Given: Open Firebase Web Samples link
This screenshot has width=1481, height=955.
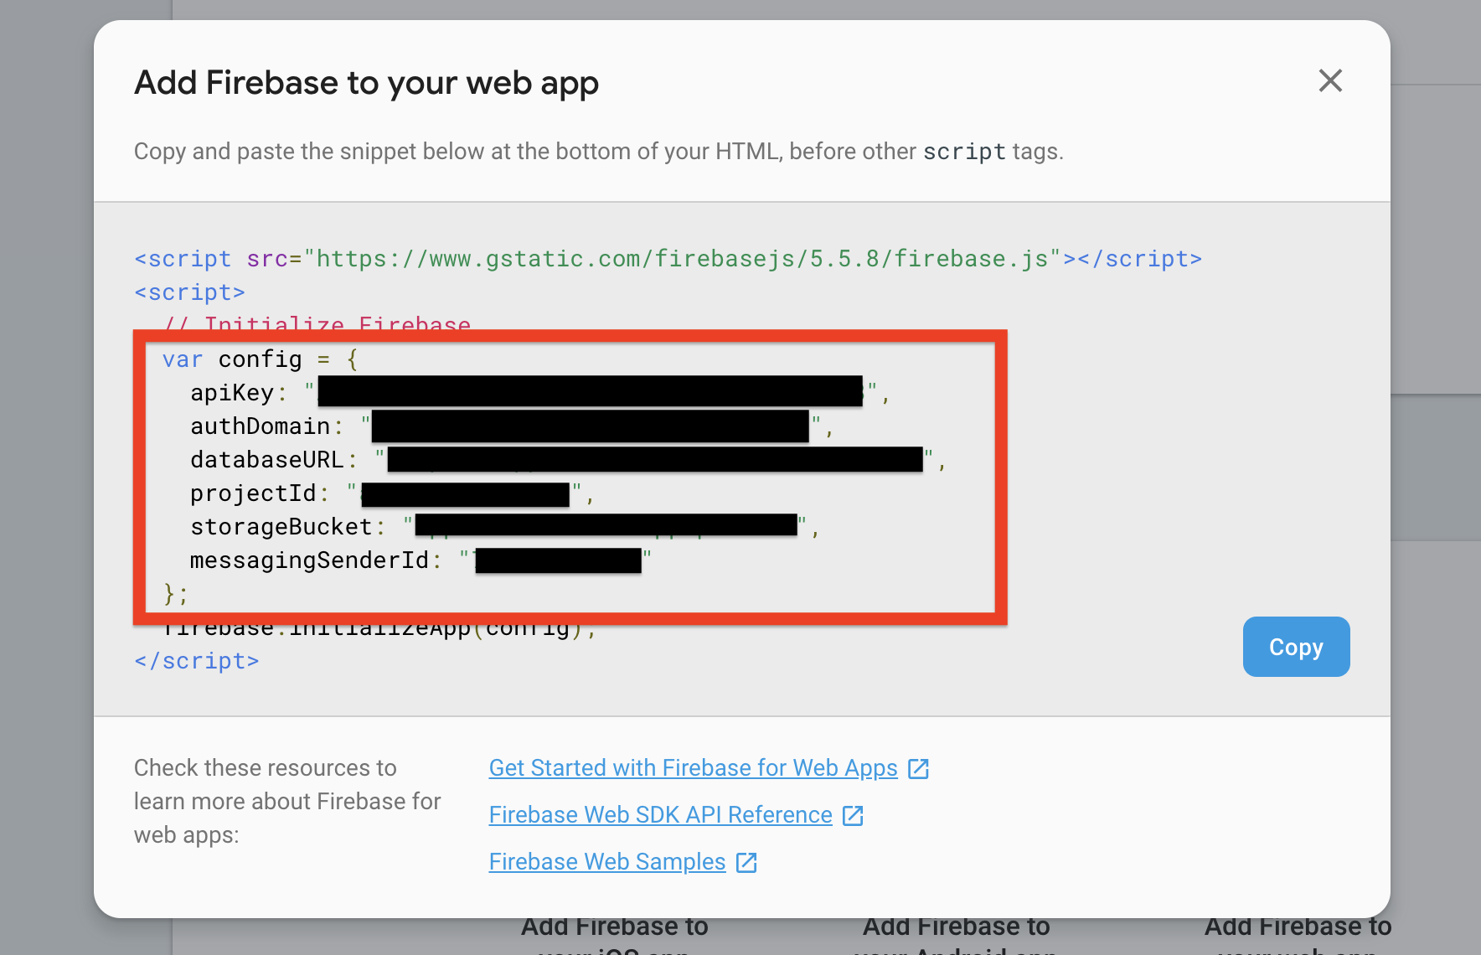Looking at the screenshot, I should pyautogui.click(x=607, y=862).
